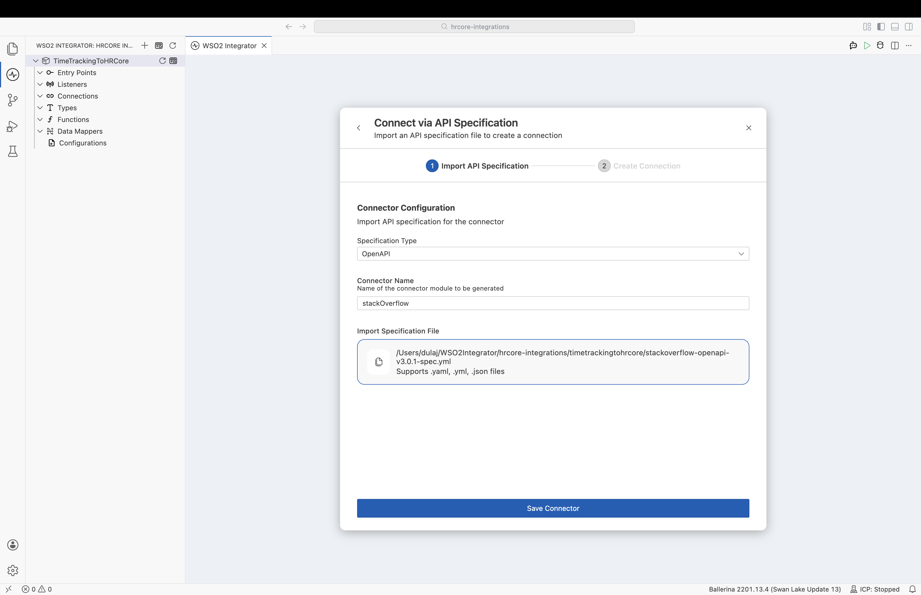Click the Debug bug icon in the editor toolbar

pyautogui.click(x=880, y=46)
